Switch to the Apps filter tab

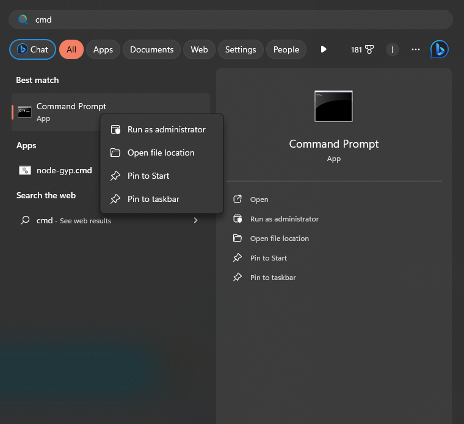[103, 49]
